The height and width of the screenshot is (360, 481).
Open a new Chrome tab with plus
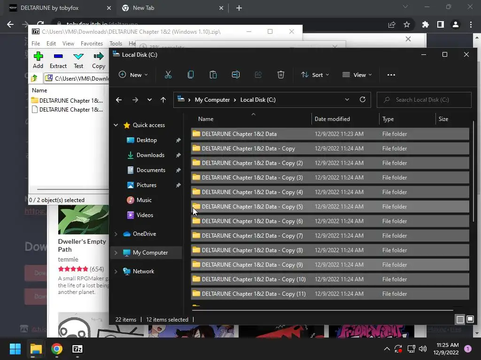click(x=239, y=8)
